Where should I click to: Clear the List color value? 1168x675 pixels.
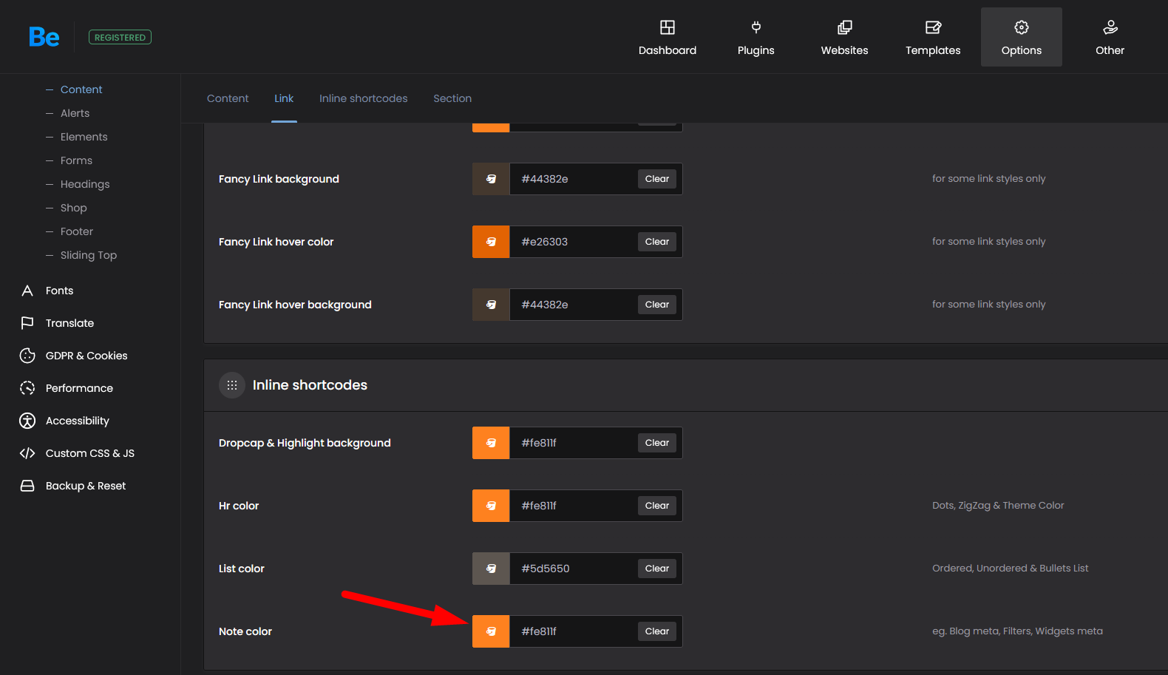[657, 569]
